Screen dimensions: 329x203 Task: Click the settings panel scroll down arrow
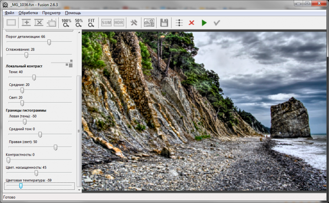pos(79,190)
